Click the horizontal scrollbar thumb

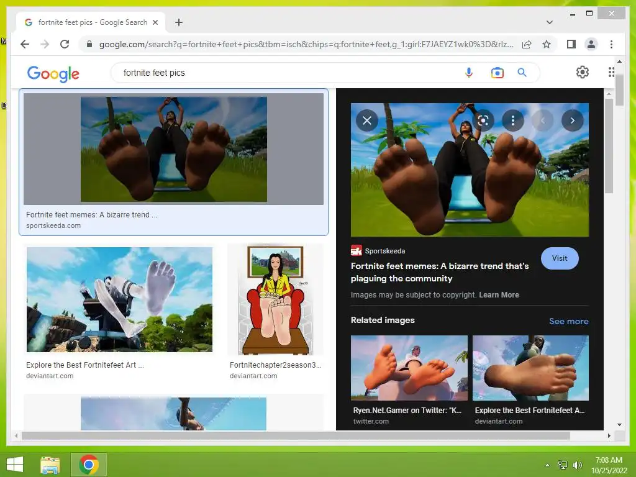[x=296, y=435]
